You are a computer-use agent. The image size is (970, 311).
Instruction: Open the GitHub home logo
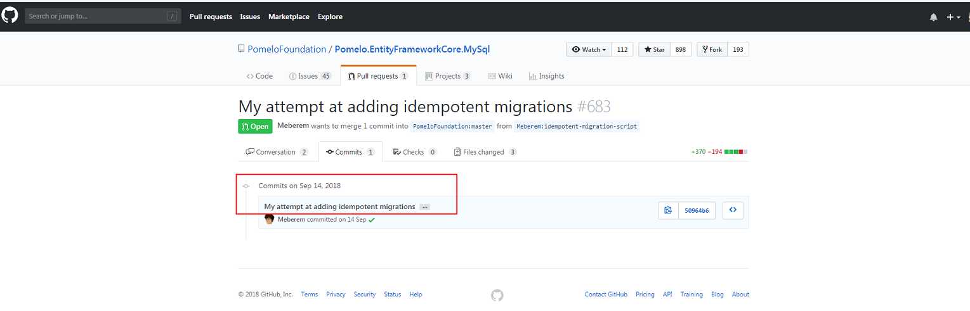[x=10, y=16]
